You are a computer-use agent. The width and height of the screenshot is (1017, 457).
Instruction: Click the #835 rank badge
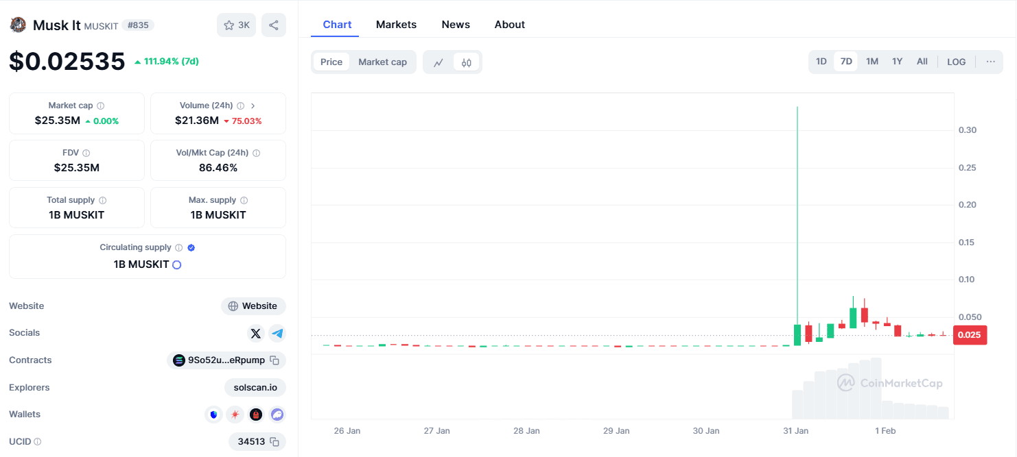click(138, 25)
